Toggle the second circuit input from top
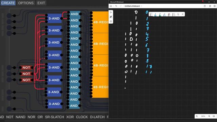The image size is (217, 122). [x=9, y=22]
